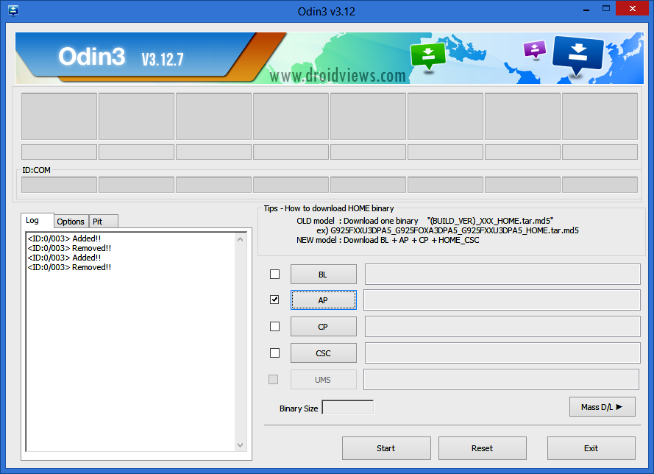This screenshot has width=654, height=474.
Task: Click the green download icon in banner
Action: click(x=428, y=56)
